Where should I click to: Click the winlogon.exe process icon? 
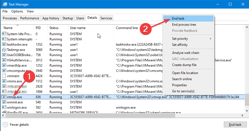[x=4, y=107]
